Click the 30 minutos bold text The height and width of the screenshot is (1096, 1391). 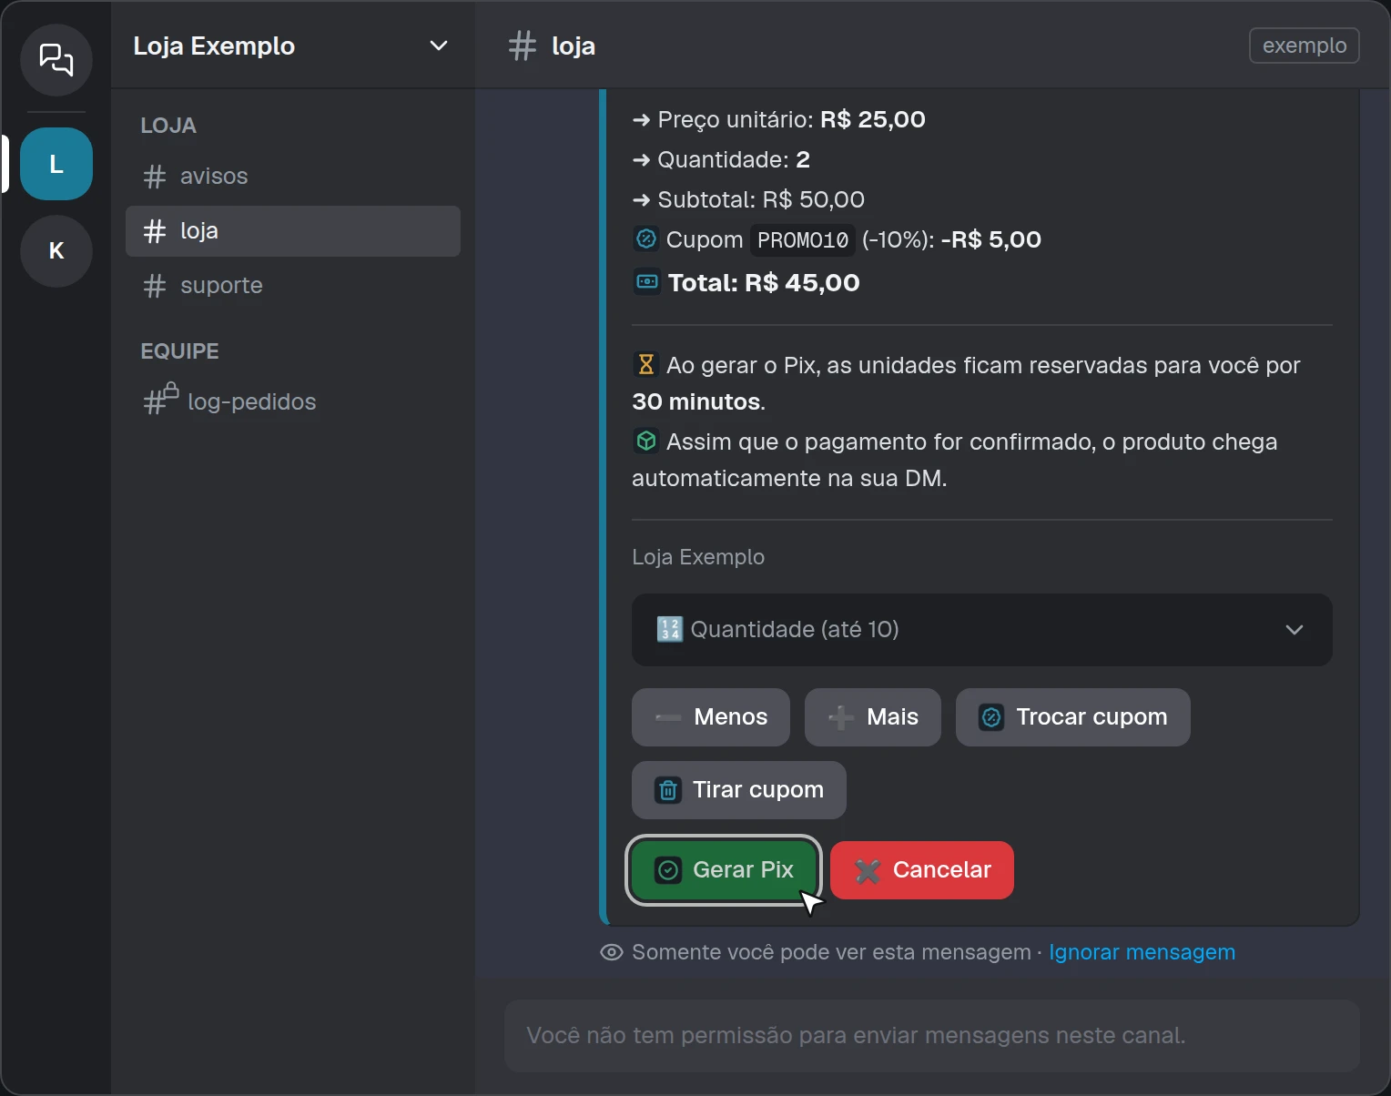[696, 401]
